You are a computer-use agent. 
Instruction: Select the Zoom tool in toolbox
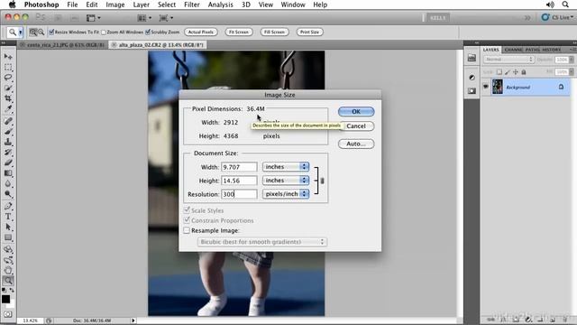click(x=8, y=281)
